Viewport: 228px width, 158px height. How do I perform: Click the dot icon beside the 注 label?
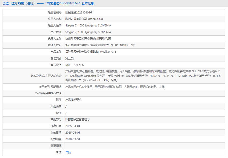tap(57, 152)
